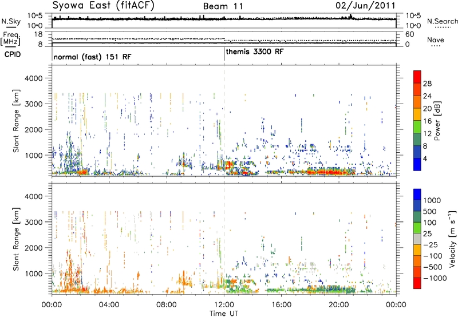This screenshot has height=317, width=458.
Task: Click the "Velocity [m s-1]" colorbar label
Action: tap(452, 239)
